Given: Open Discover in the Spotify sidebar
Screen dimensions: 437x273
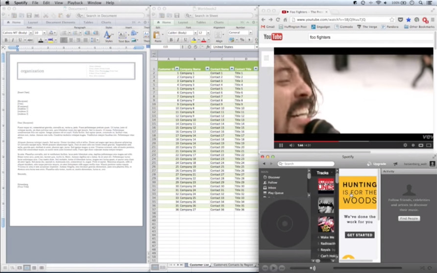Looking at the screenshot, I should click(271, 177).
